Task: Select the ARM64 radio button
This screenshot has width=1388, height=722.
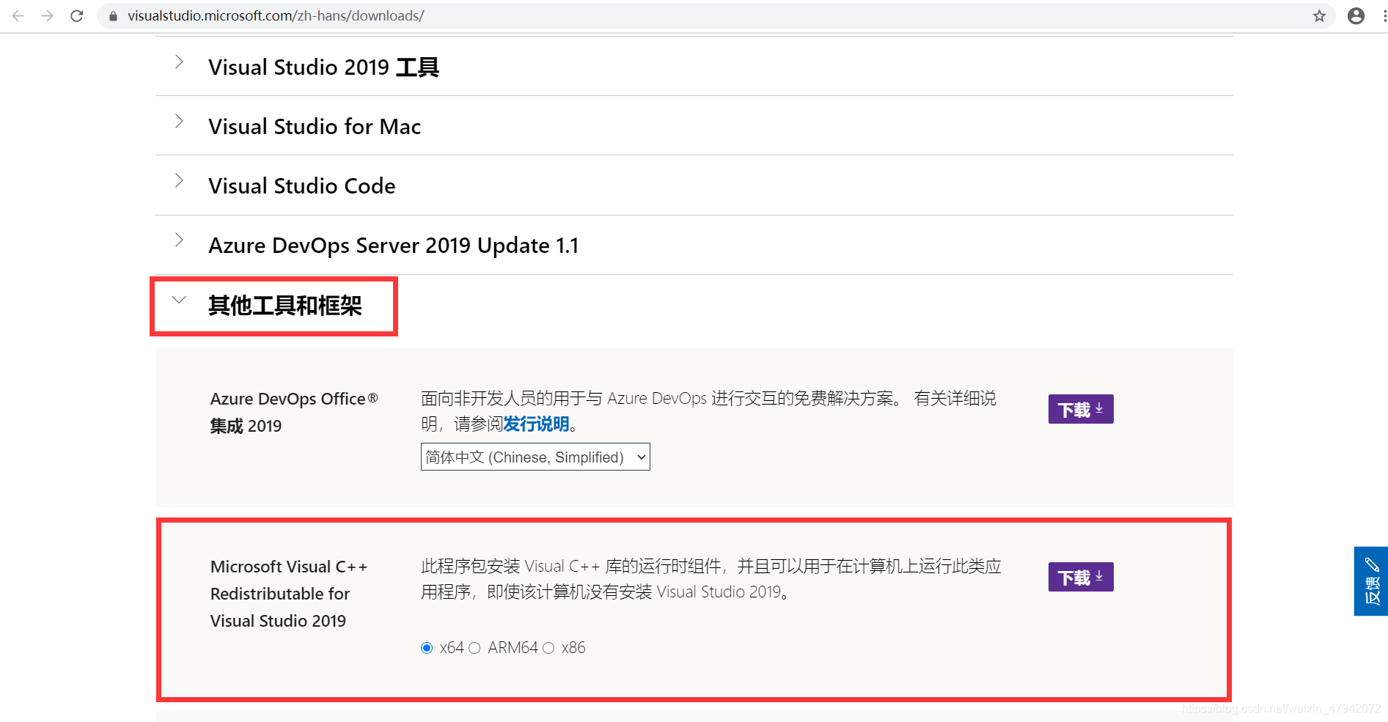Action: pos(474,648)
